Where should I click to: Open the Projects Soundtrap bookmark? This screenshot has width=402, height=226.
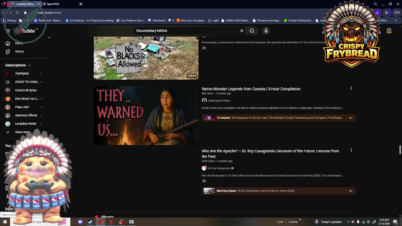point(100,20)
